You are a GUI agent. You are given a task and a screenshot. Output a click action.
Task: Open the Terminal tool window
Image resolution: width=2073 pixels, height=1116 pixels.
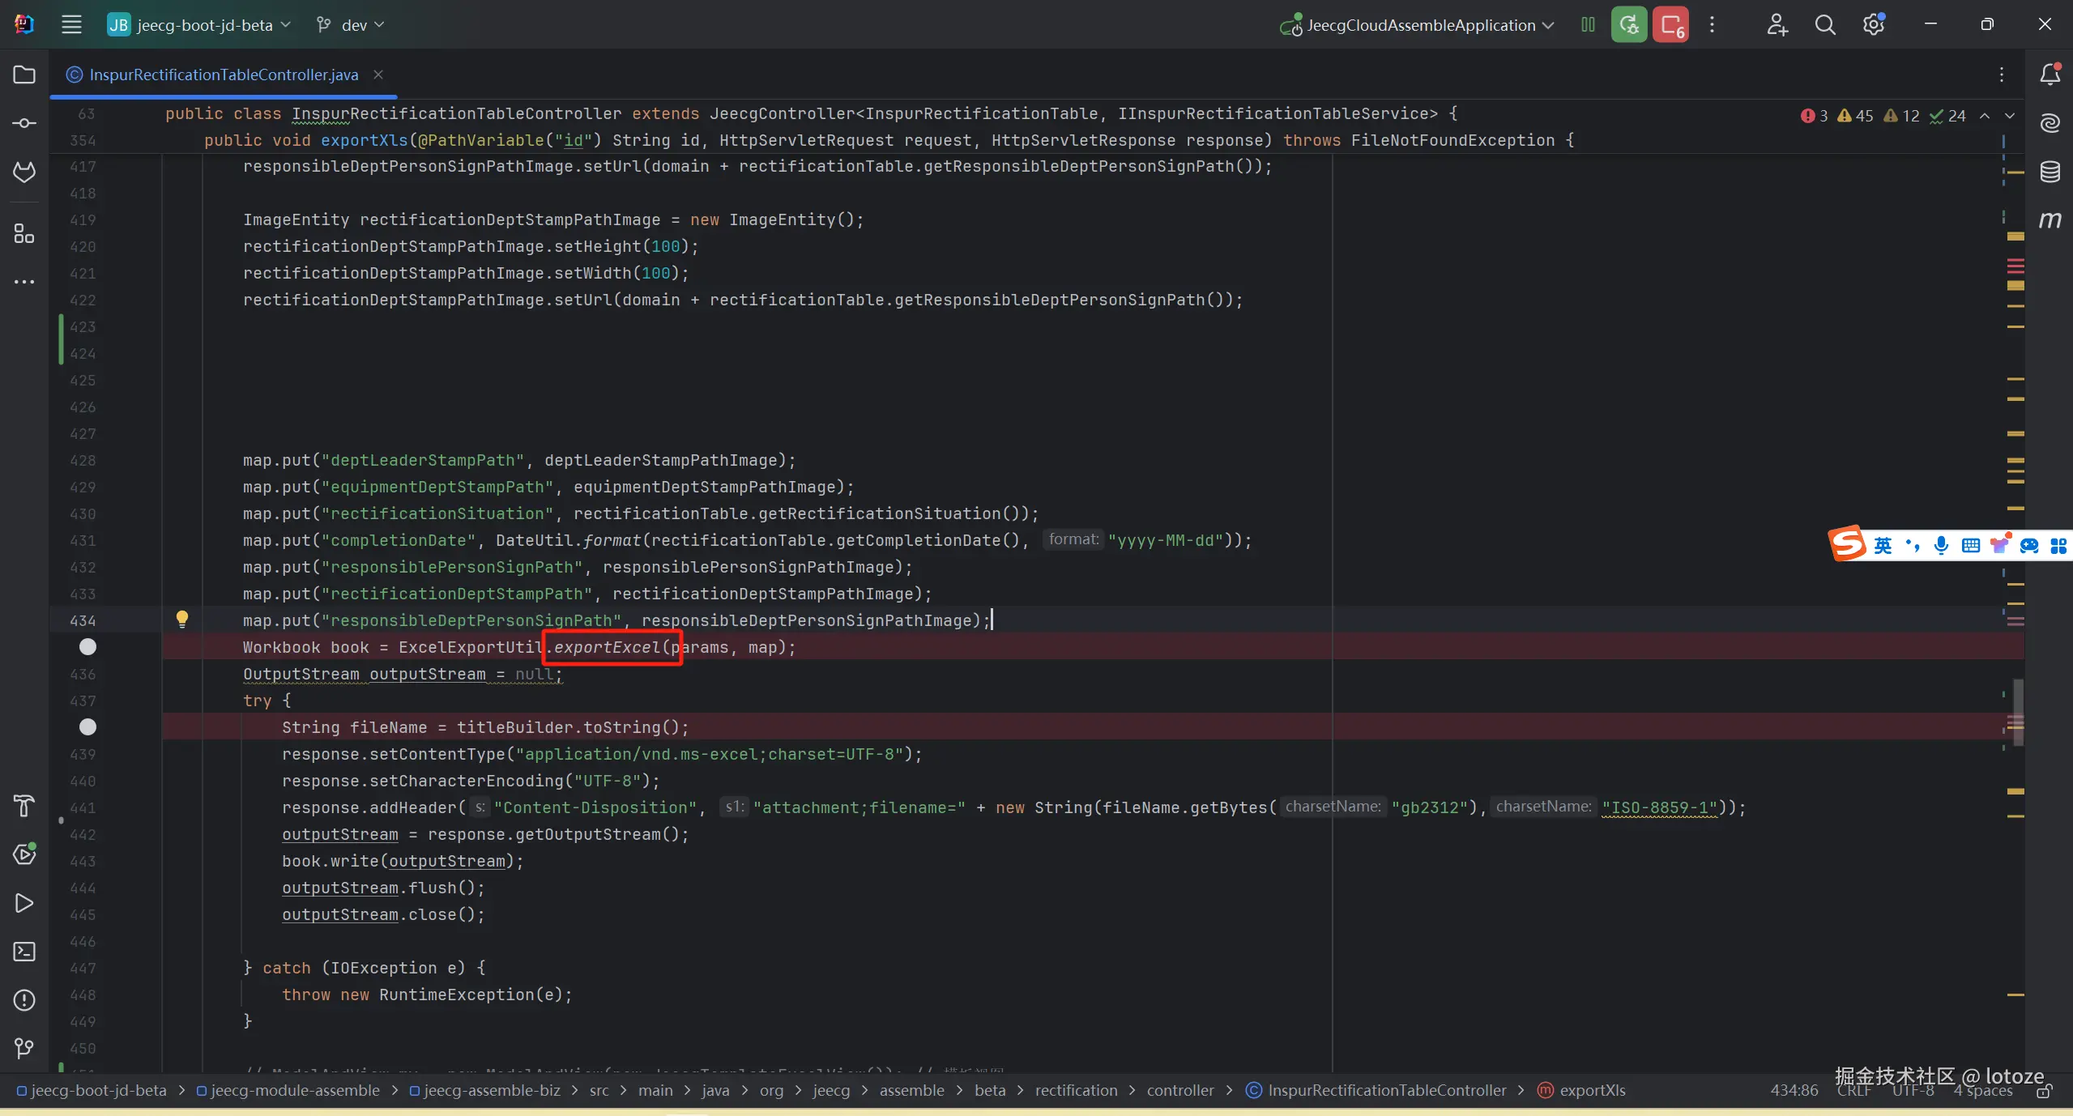[24, 951]
